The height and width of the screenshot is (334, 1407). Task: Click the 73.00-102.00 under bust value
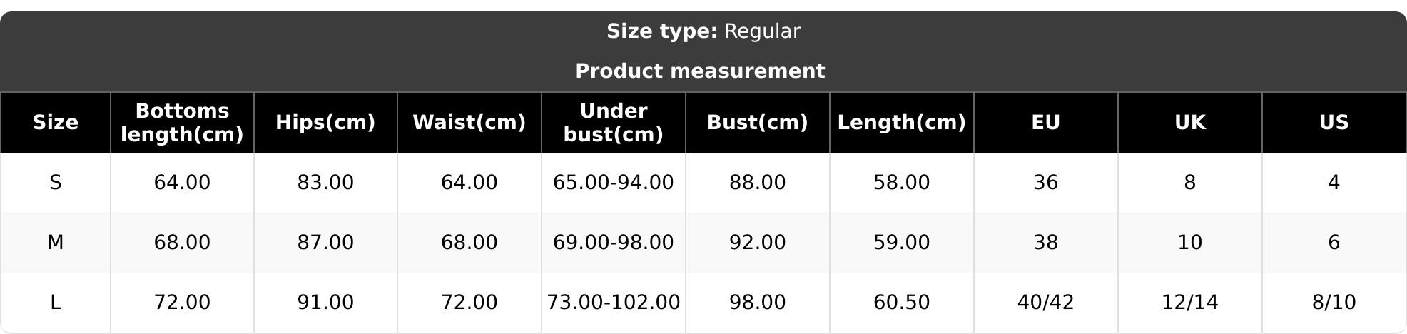(613, 303)
